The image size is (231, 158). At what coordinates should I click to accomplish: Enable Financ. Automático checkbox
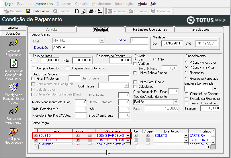click(x=187, y=103)
